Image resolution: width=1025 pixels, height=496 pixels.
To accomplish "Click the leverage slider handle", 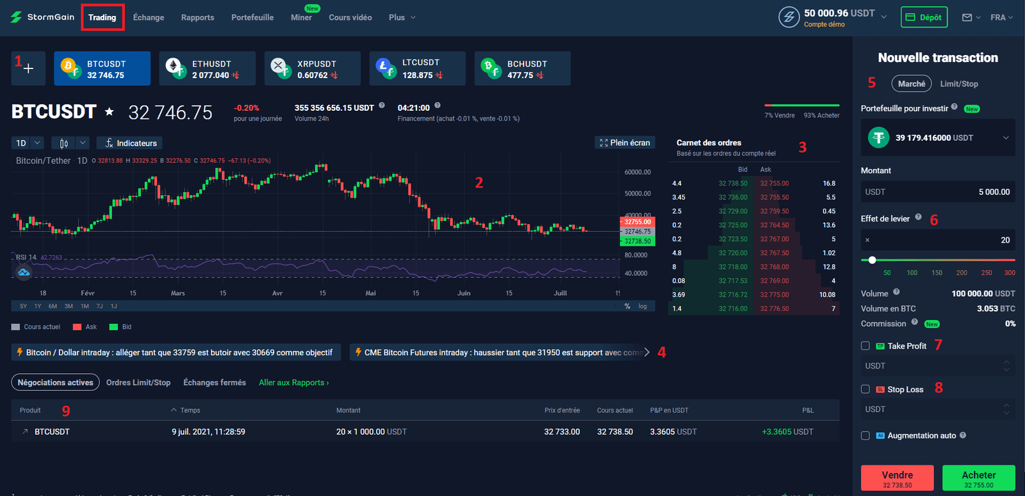I will point(872,260).
